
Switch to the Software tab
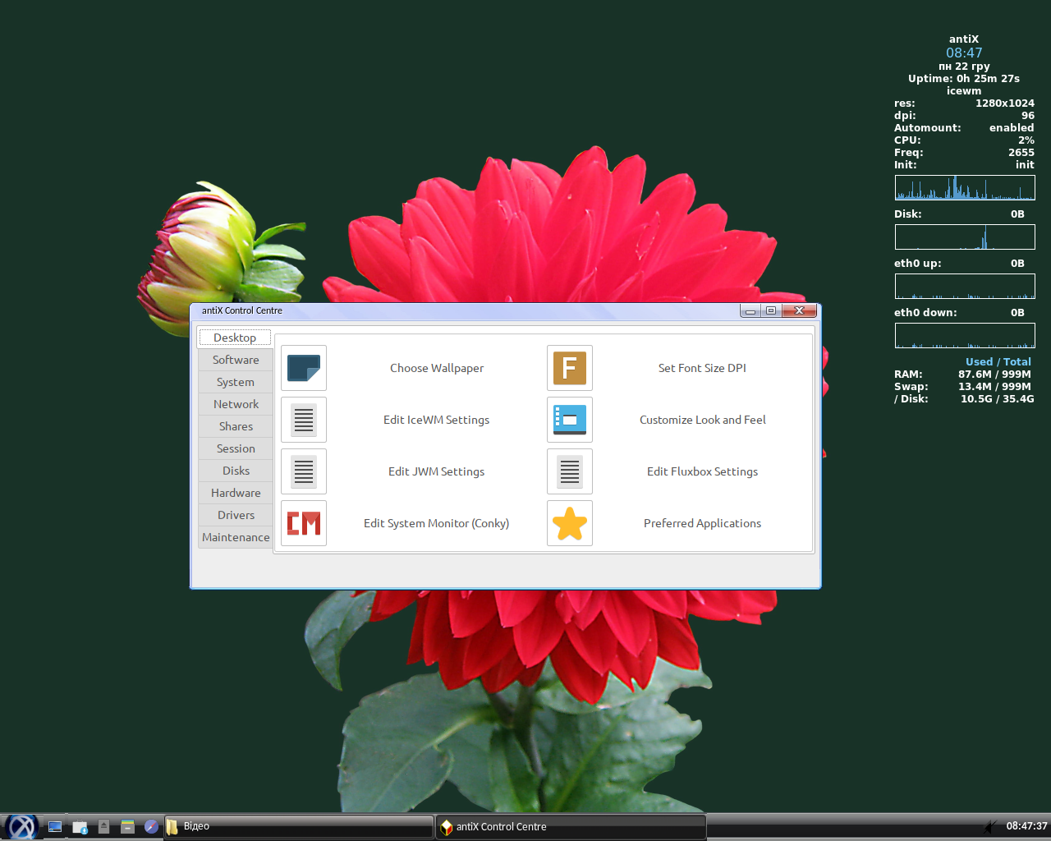tap(236, 360)
